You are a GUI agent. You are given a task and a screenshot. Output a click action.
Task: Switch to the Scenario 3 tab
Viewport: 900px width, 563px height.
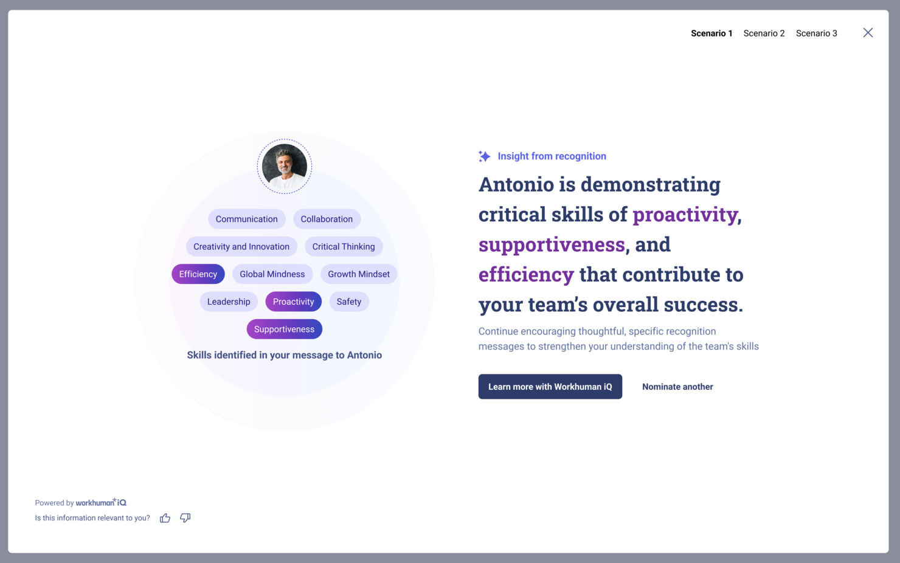coord(817,33)
